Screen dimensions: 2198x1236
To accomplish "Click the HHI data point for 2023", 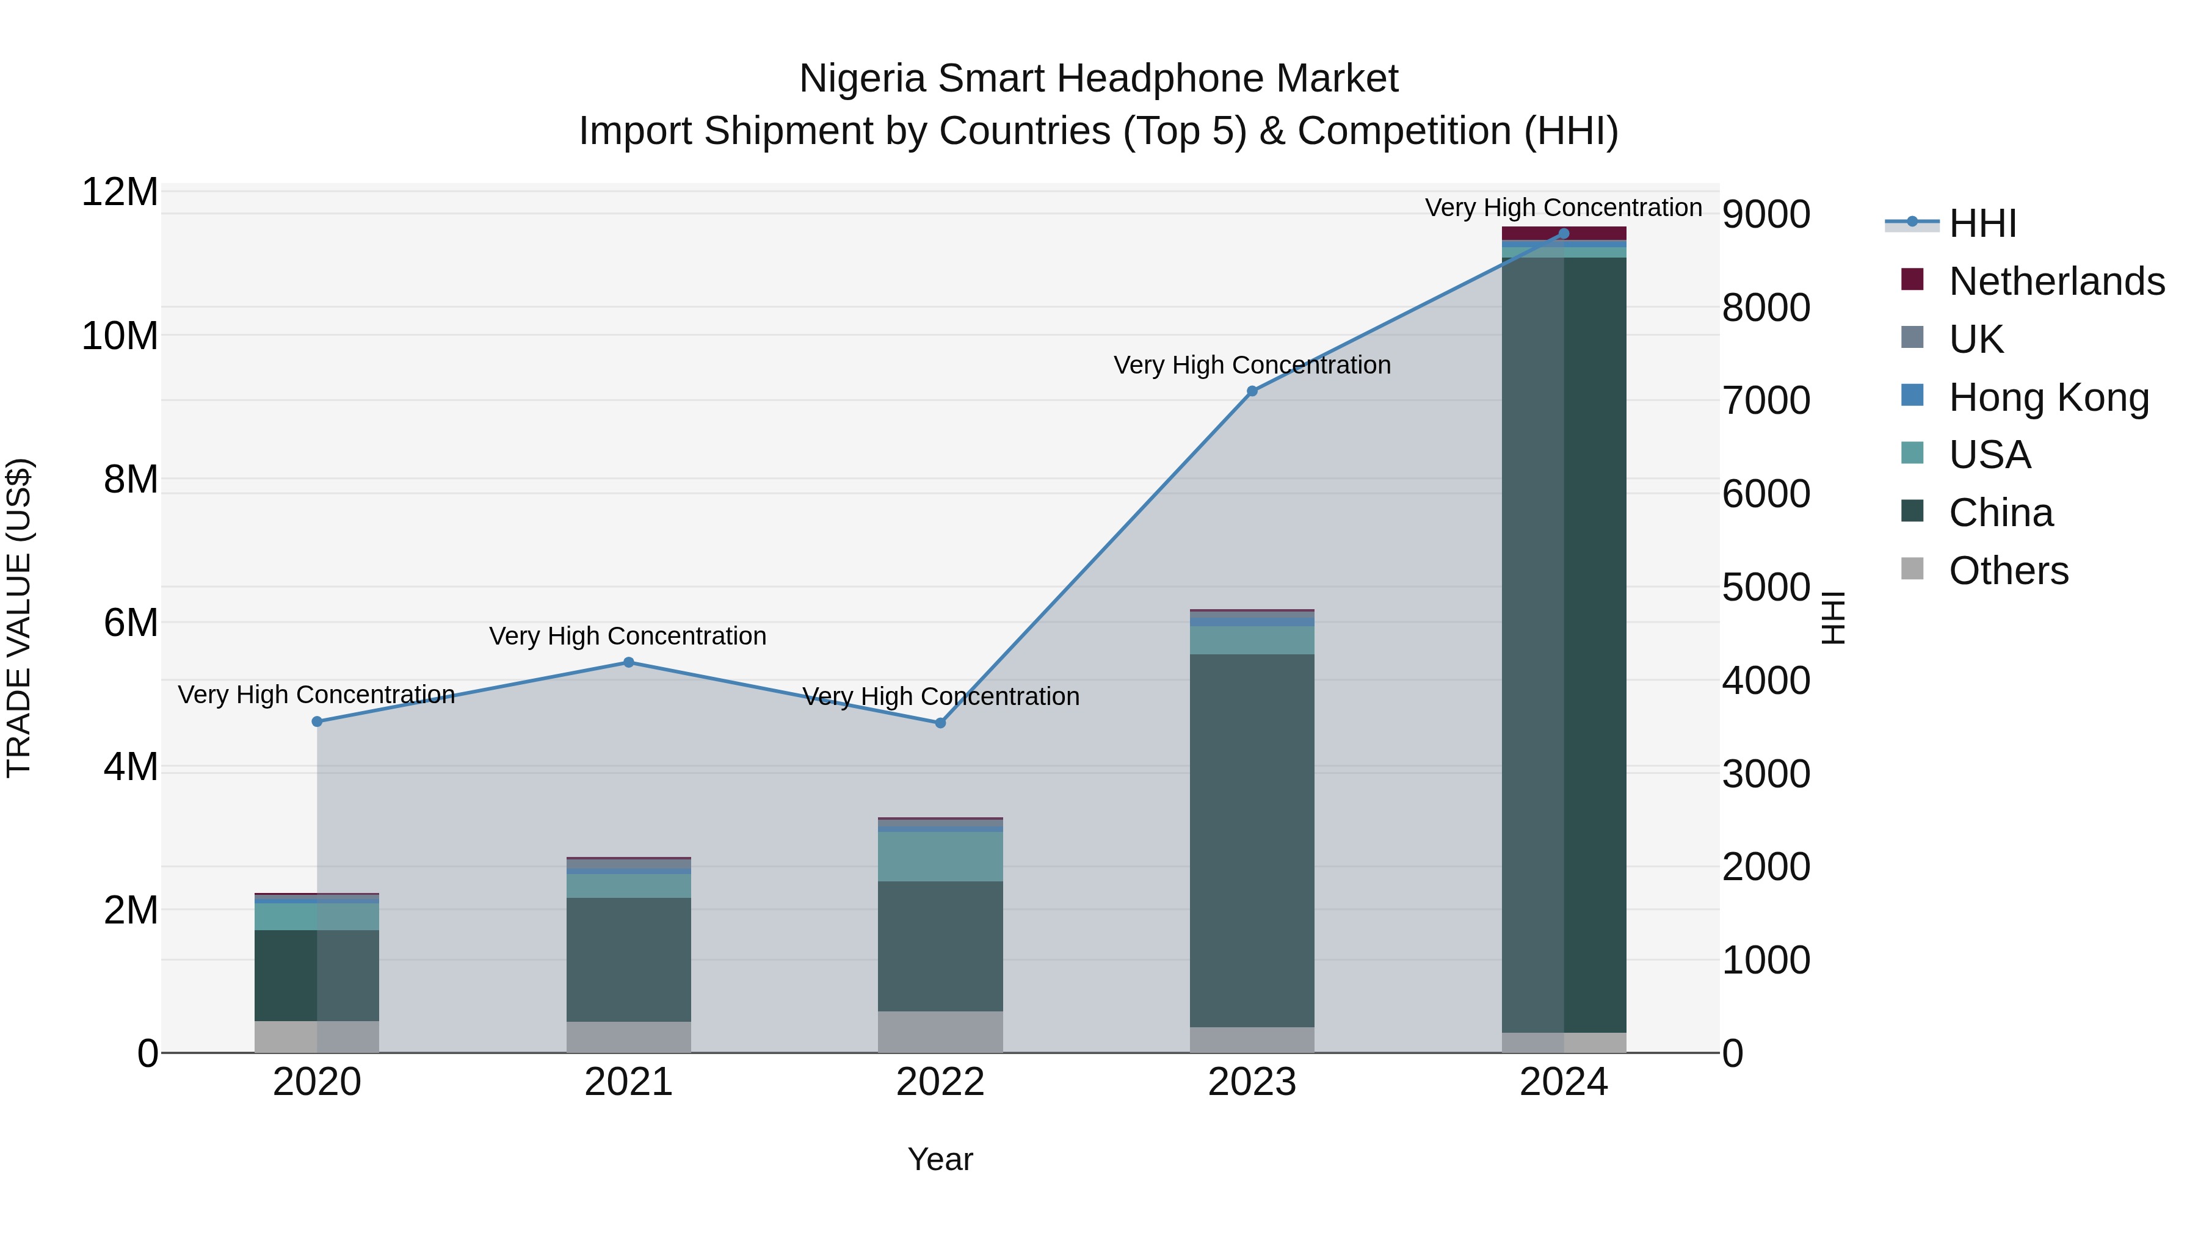I will pyautogui.click(x=1252, y=391).
